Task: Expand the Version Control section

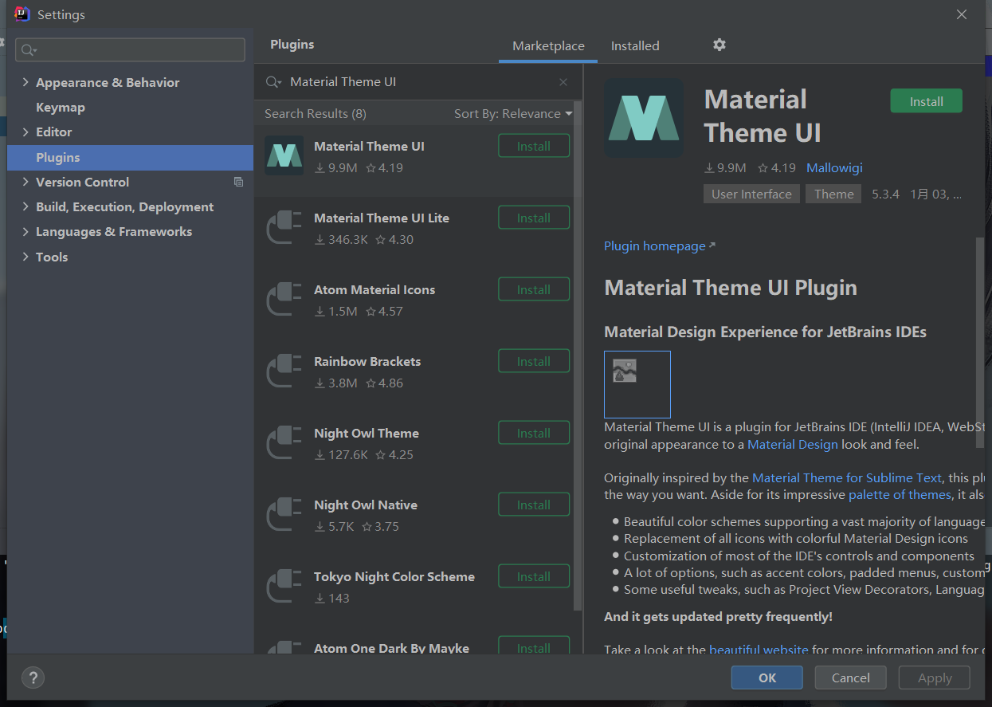Action: [x=26, y=182]
